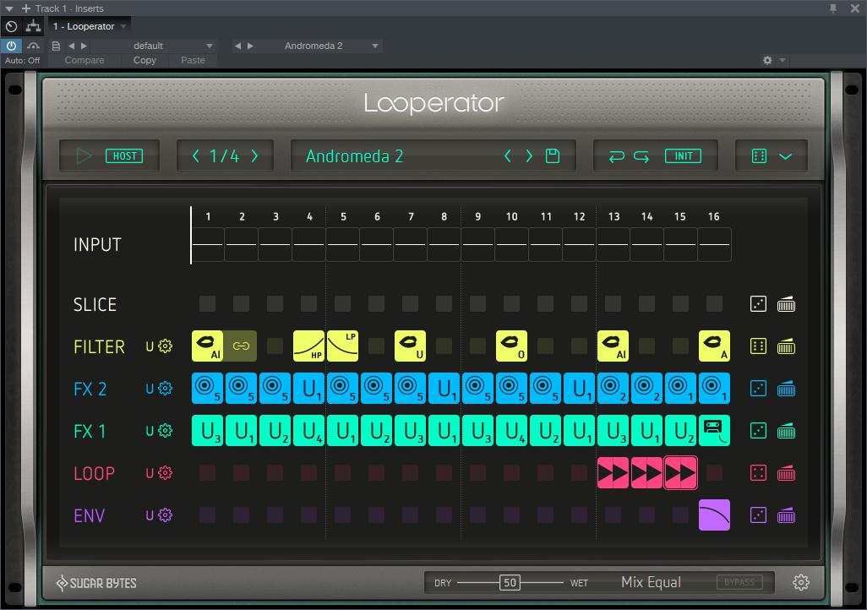Click the global randomize dice icon

759,156
